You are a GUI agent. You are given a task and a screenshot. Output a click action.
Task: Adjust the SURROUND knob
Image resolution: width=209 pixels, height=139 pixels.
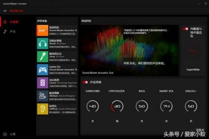click(93, 106)
